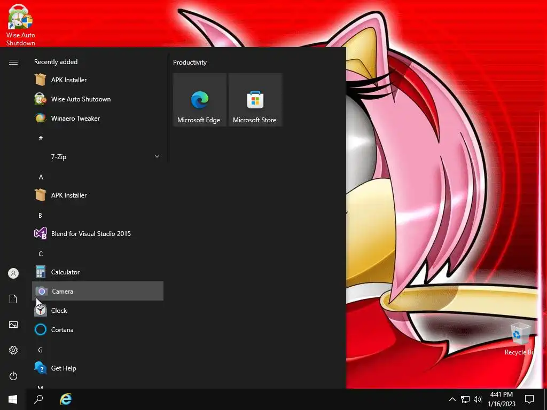Open Settings gear in Start sidebar

pyautogui.click(x=13, y=350)
